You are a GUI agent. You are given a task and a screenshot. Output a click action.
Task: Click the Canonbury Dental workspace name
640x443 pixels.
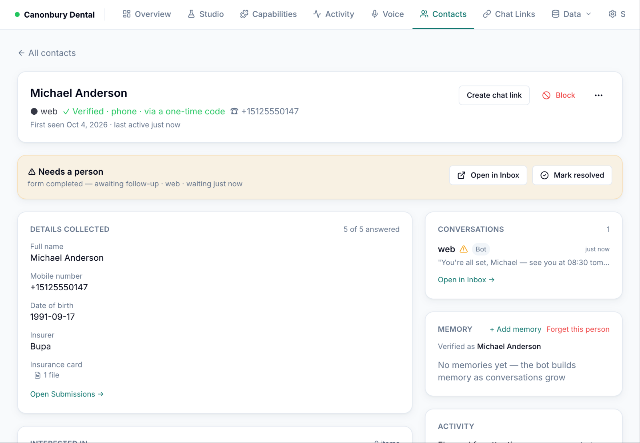point(59,15)
